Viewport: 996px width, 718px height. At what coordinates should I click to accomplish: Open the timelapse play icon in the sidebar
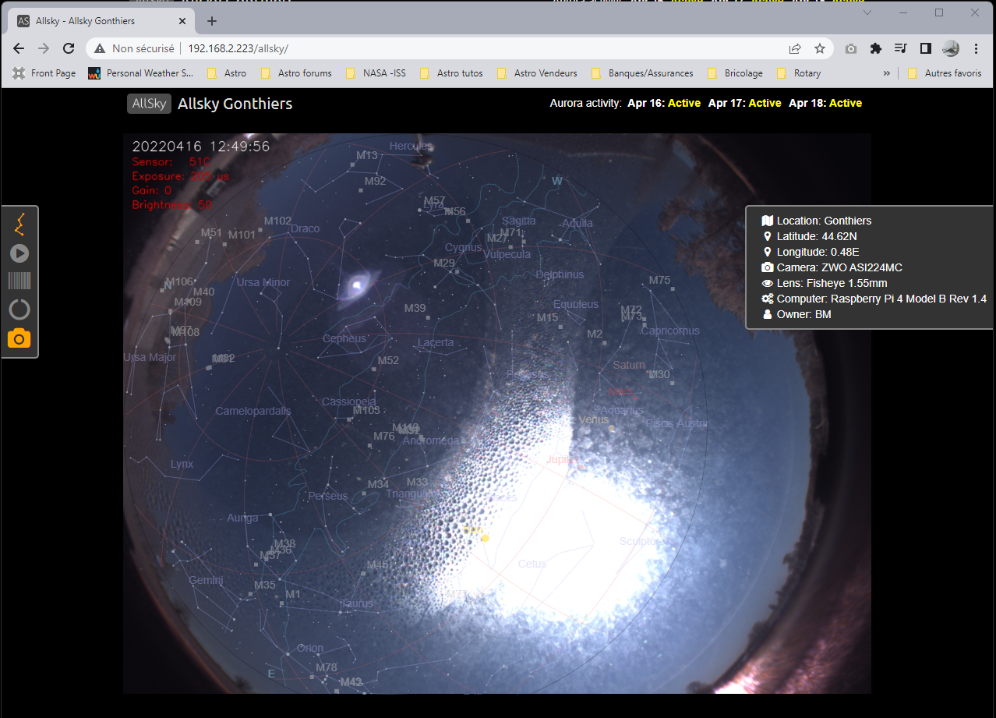[x=19, y=253]
